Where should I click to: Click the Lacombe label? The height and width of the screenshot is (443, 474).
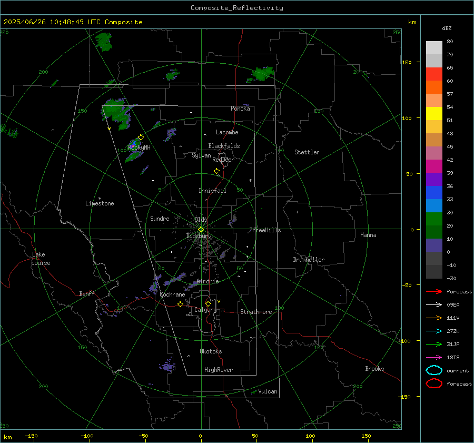(227, 132)
